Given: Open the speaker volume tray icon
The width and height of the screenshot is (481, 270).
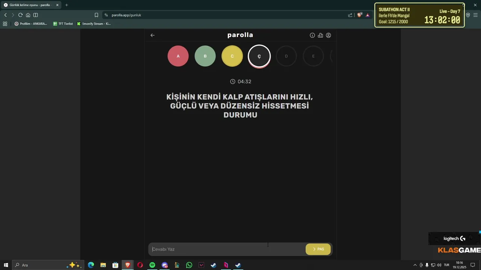Looking at the screenshot, I should tap(439, 265).
